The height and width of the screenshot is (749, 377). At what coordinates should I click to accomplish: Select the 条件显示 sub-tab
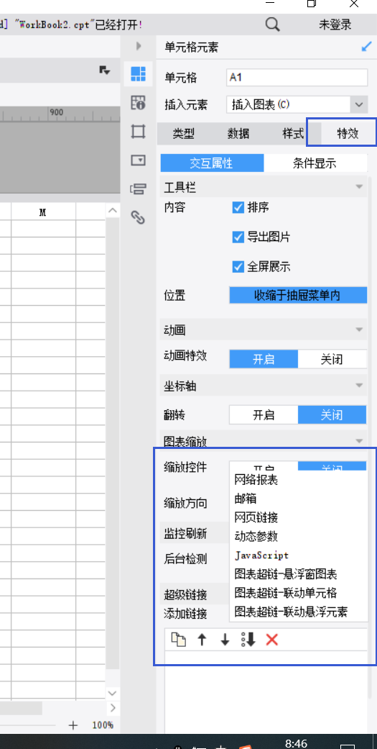[315, 163]
